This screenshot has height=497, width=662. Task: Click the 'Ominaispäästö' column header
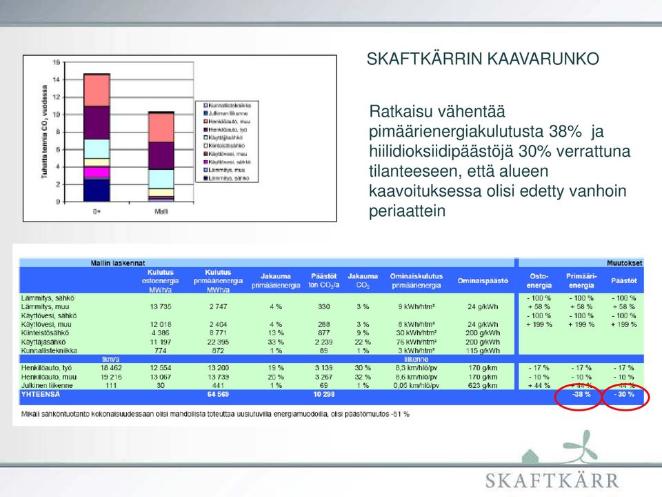point(483,281)
